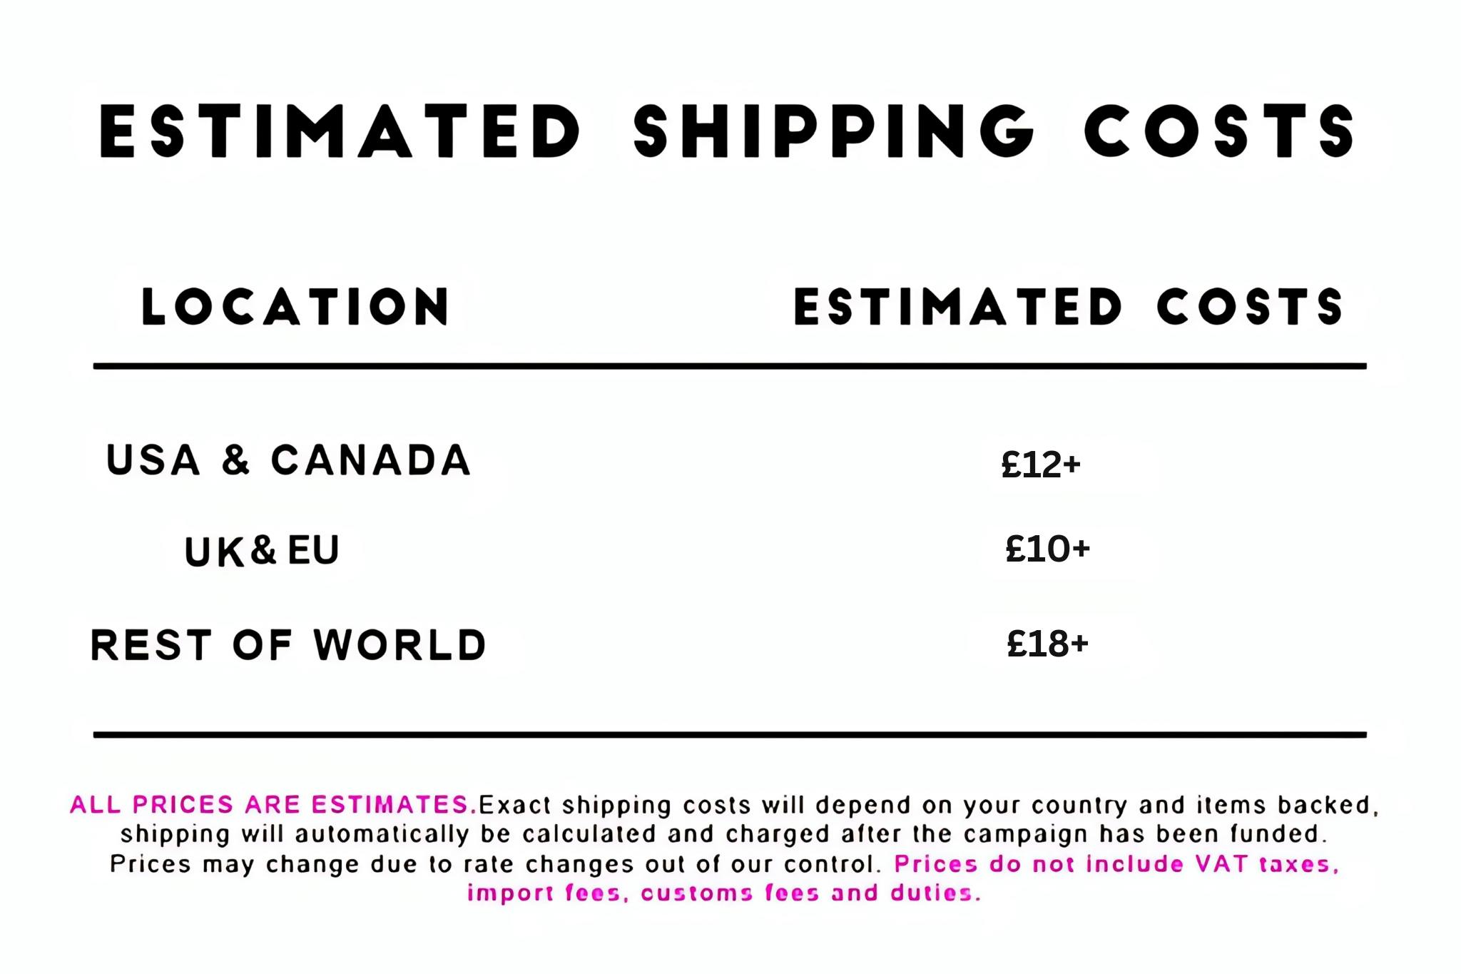
Task: Click the word USA in first row
Action: pos(153,460)
